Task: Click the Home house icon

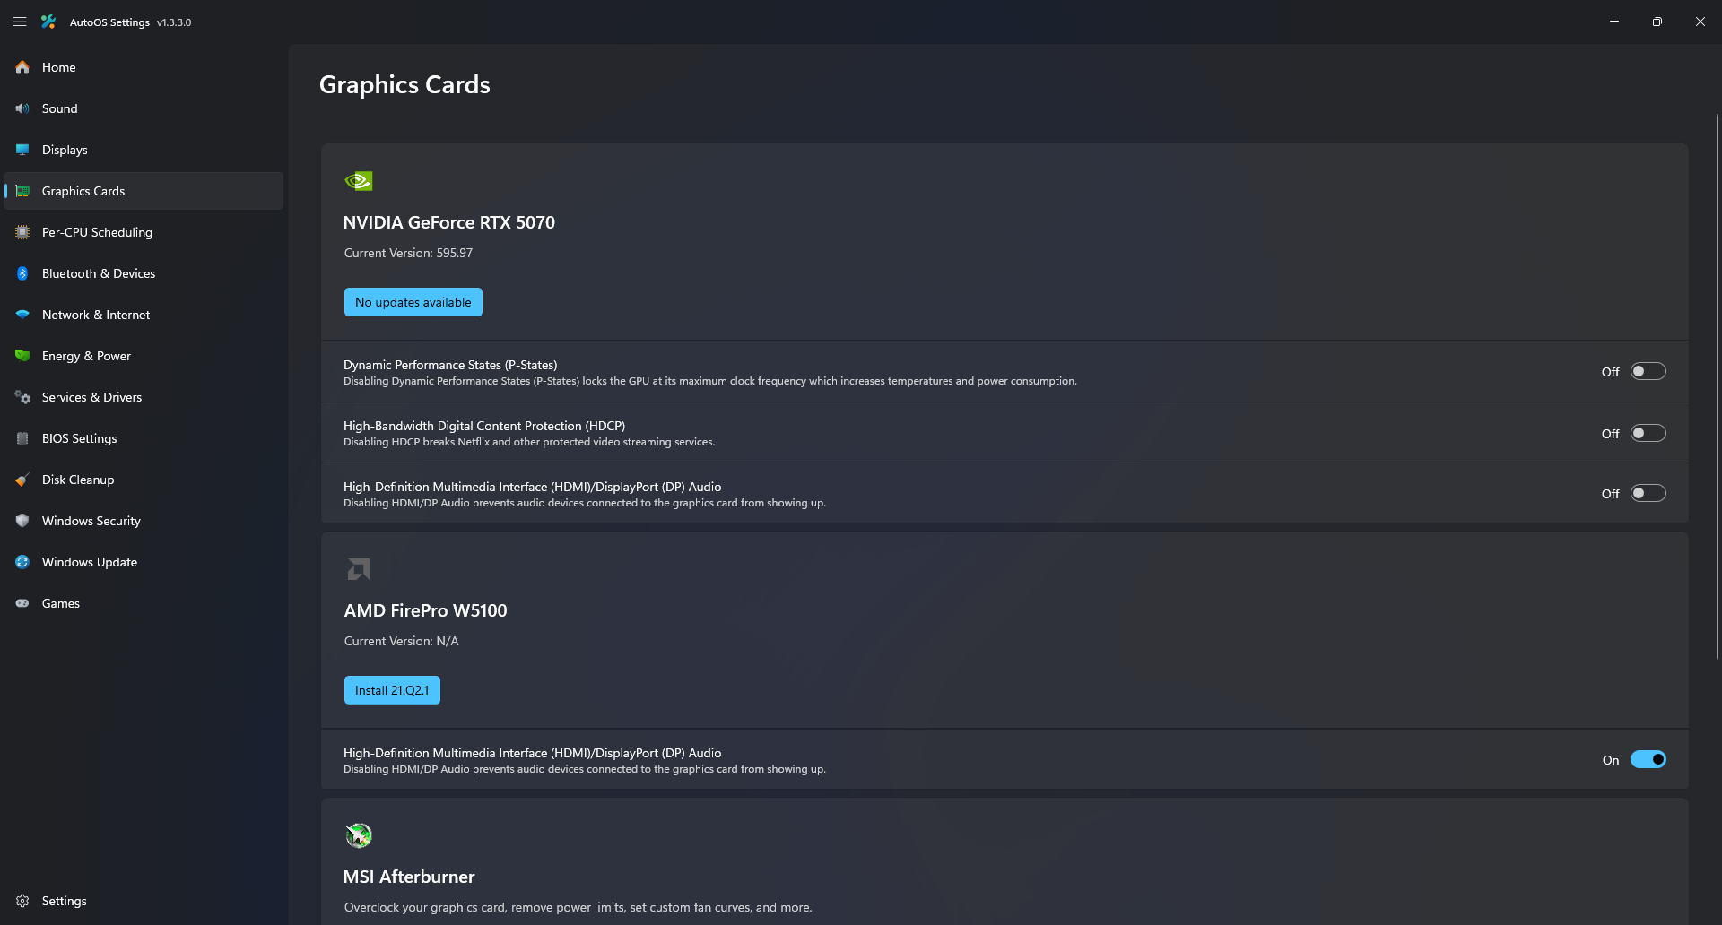Action: click(x=22, y=67)
